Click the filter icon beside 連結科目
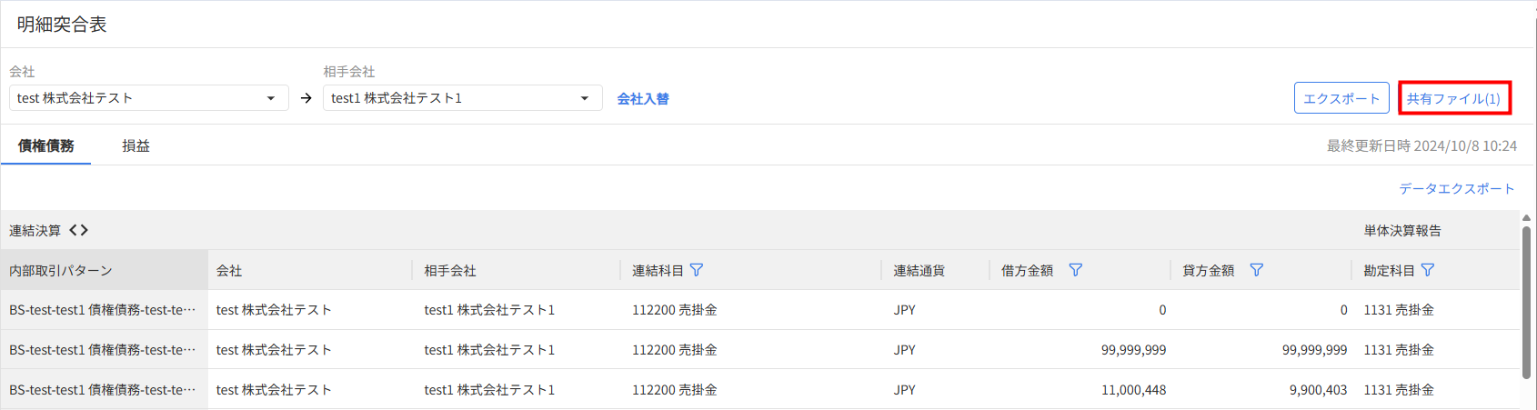This screenshot has height=410, width=1537. pos(697,270)
